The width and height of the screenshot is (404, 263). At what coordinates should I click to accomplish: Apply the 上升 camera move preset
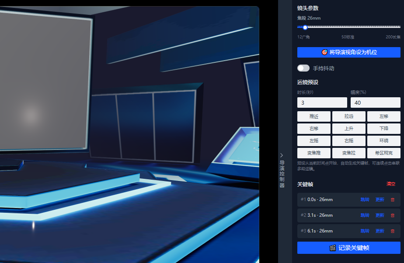[348, 129]
